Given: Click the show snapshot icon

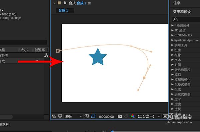Looking at the screenshot, I should (126, 116).
